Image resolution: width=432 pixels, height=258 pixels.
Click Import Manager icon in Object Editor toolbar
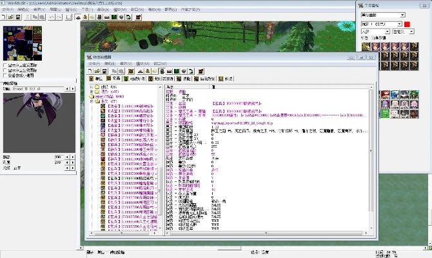coord(191,71)
